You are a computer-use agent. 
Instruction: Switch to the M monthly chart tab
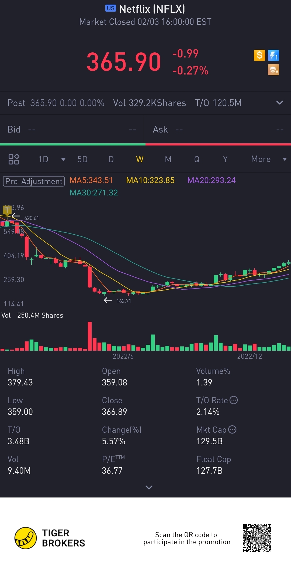point(168,159)
